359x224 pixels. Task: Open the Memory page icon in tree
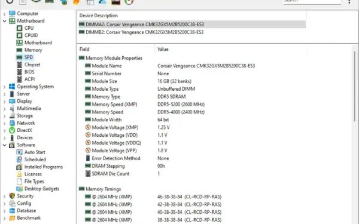pyautogui.click(x=20, y=50)
